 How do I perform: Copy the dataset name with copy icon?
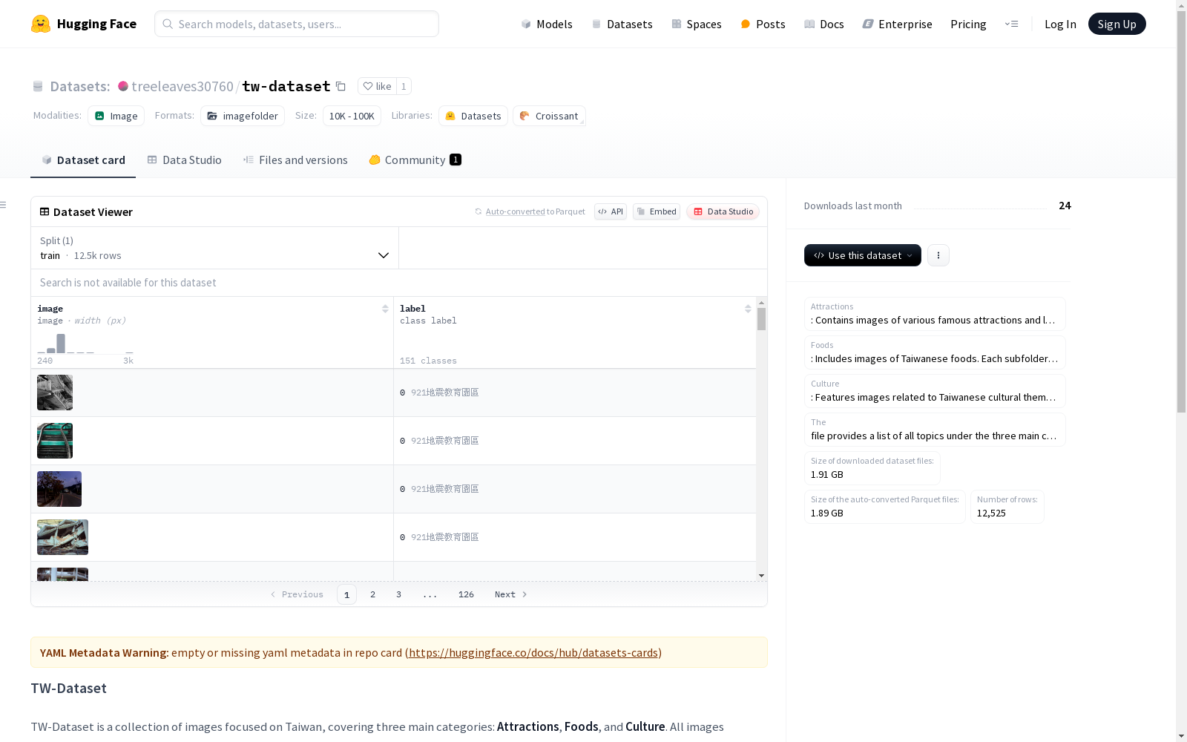coord(341,86)
